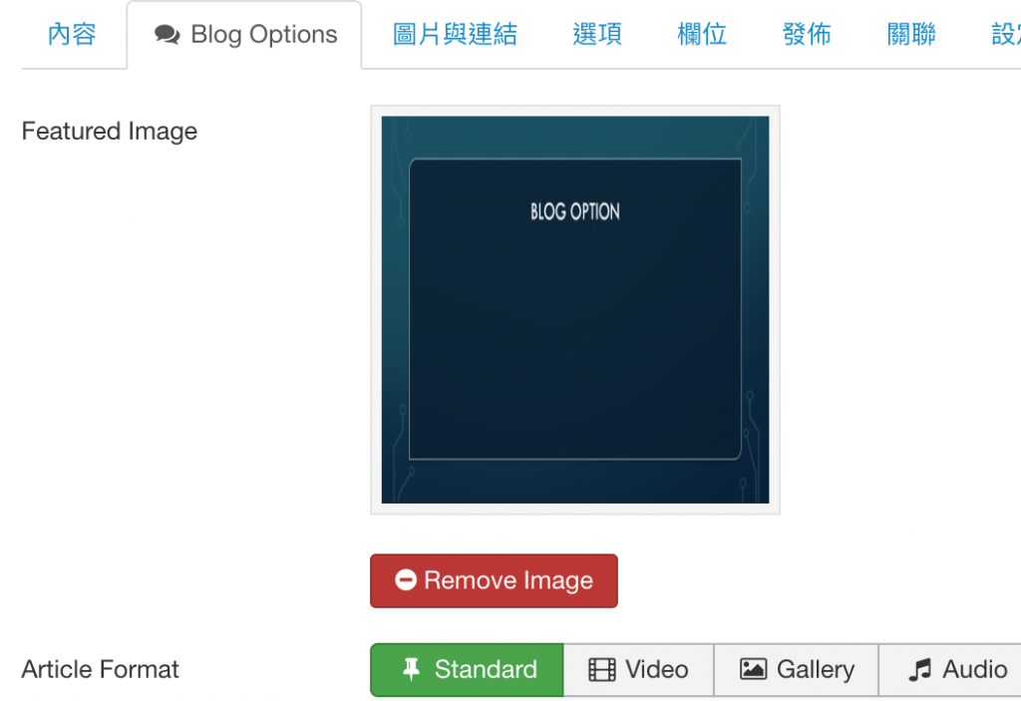
Task: Go to the 欄位 tab
Action: point(702,35)
